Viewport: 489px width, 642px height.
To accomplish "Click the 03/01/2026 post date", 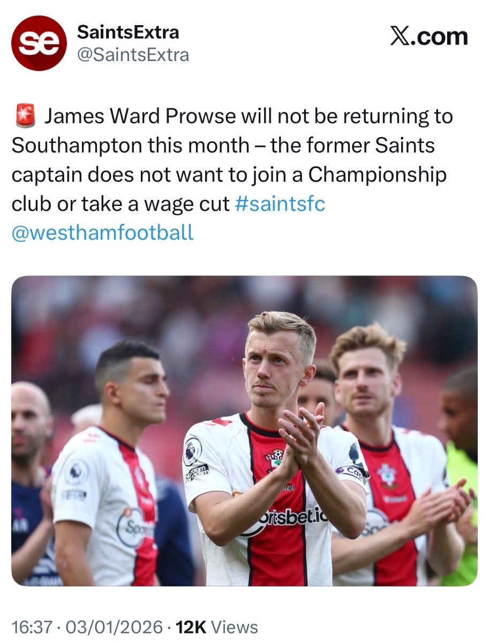I will [115, 626].
